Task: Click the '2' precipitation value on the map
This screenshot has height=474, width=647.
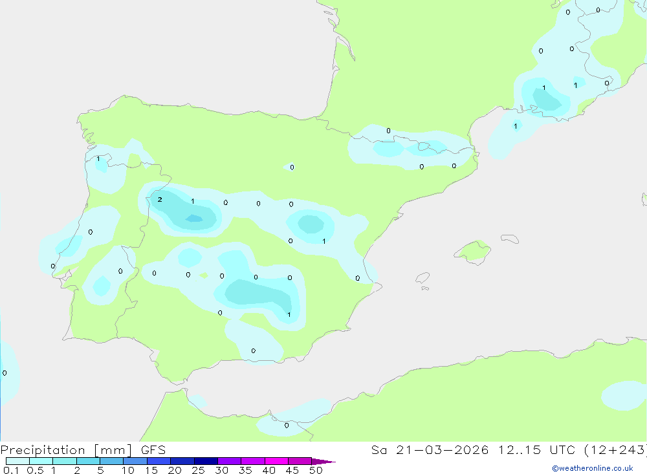Action: (x=160, y=200)
